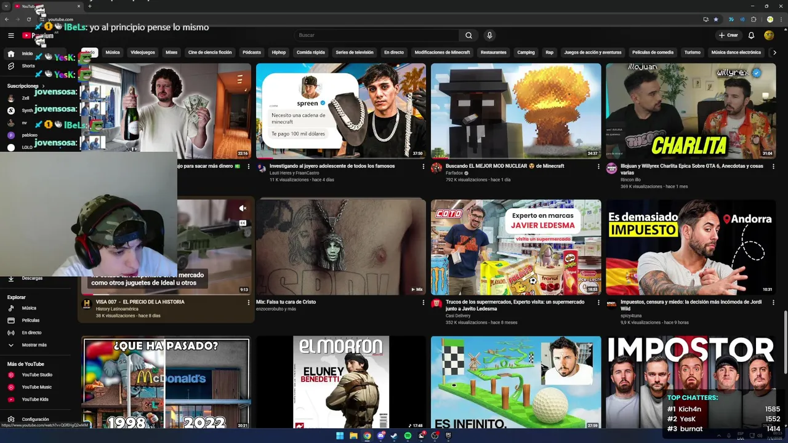
Task: Click the install-app icon in address bar
Action: (x=706, y=19)
